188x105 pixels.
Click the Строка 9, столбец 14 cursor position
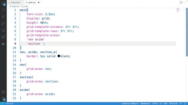coord(130,104)
